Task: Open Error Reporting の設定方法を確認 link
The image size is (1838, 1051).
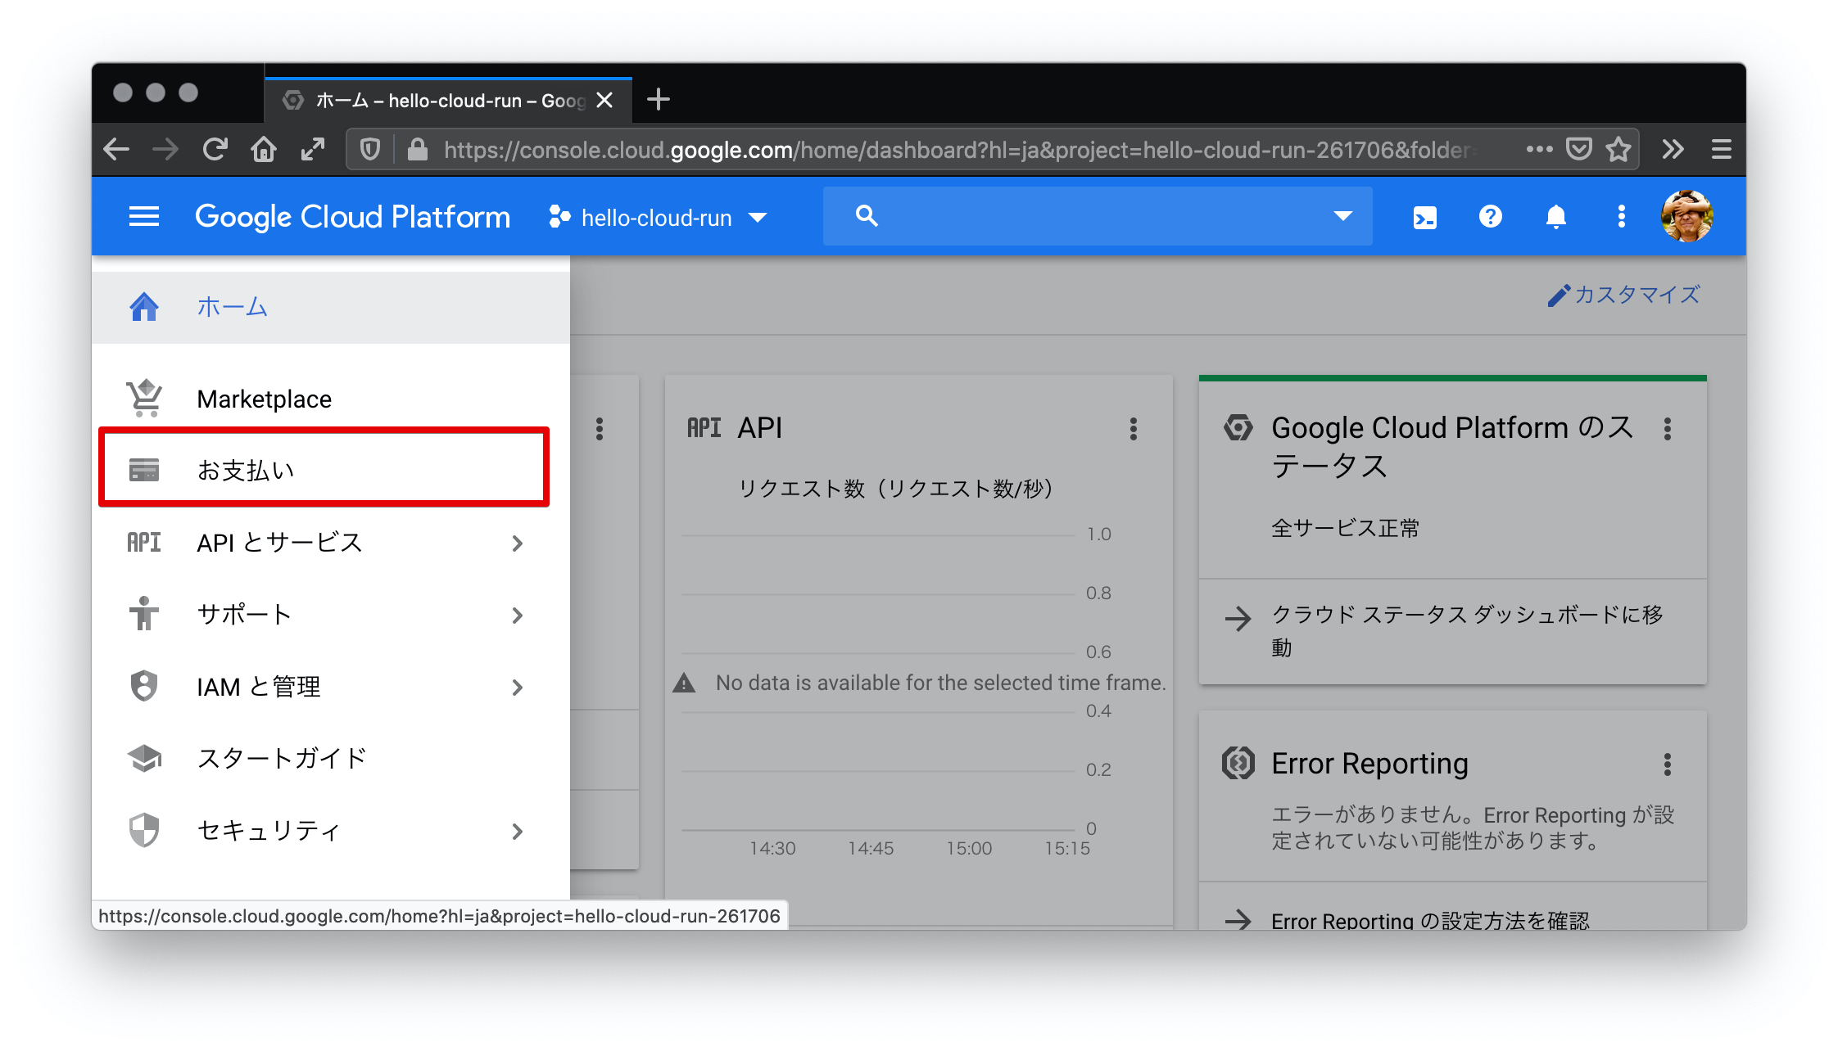Action: [1430, 920]
